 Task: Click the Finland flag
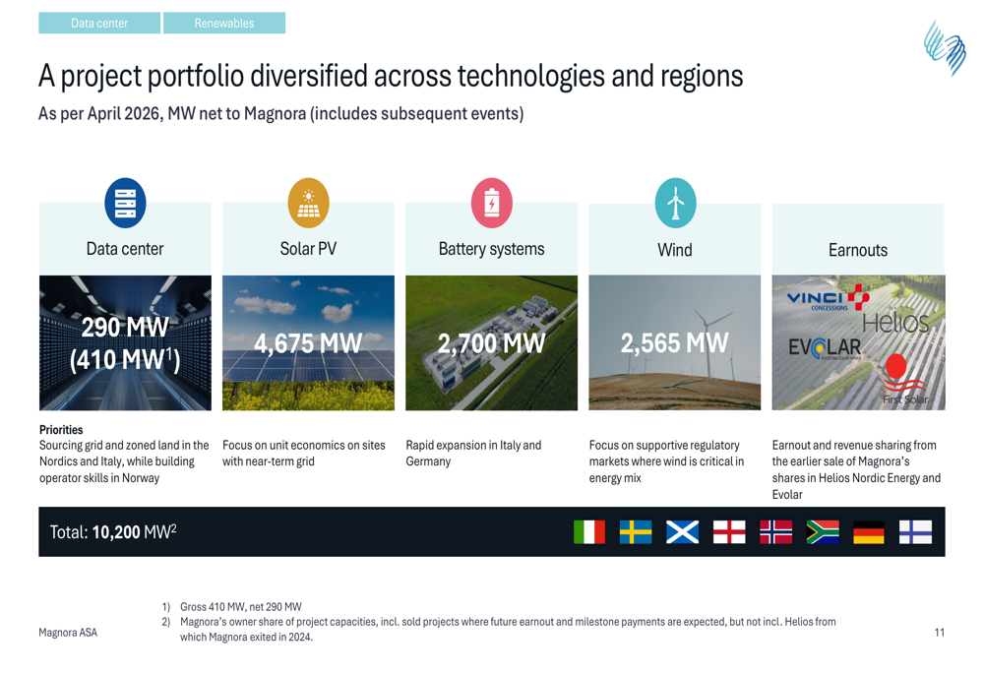coord(915,531)
